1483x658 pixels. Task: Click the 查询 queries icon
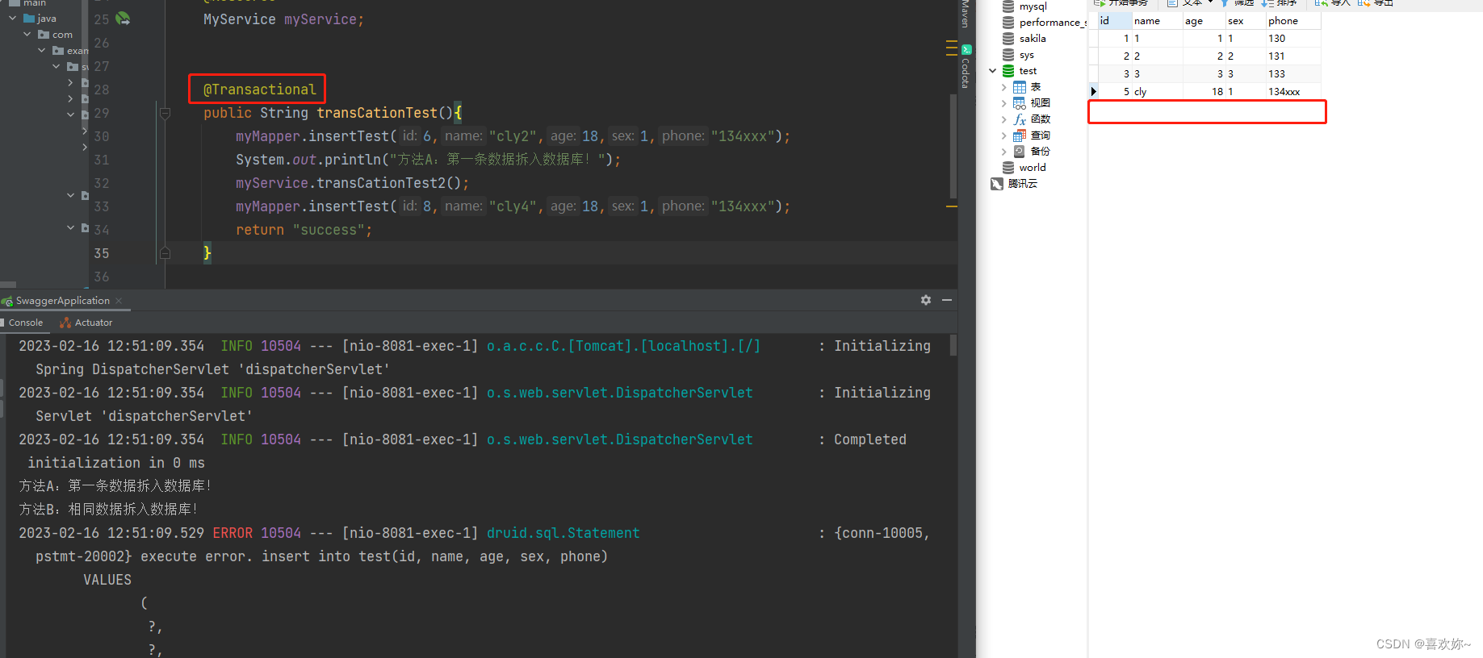coord(1020,135)
